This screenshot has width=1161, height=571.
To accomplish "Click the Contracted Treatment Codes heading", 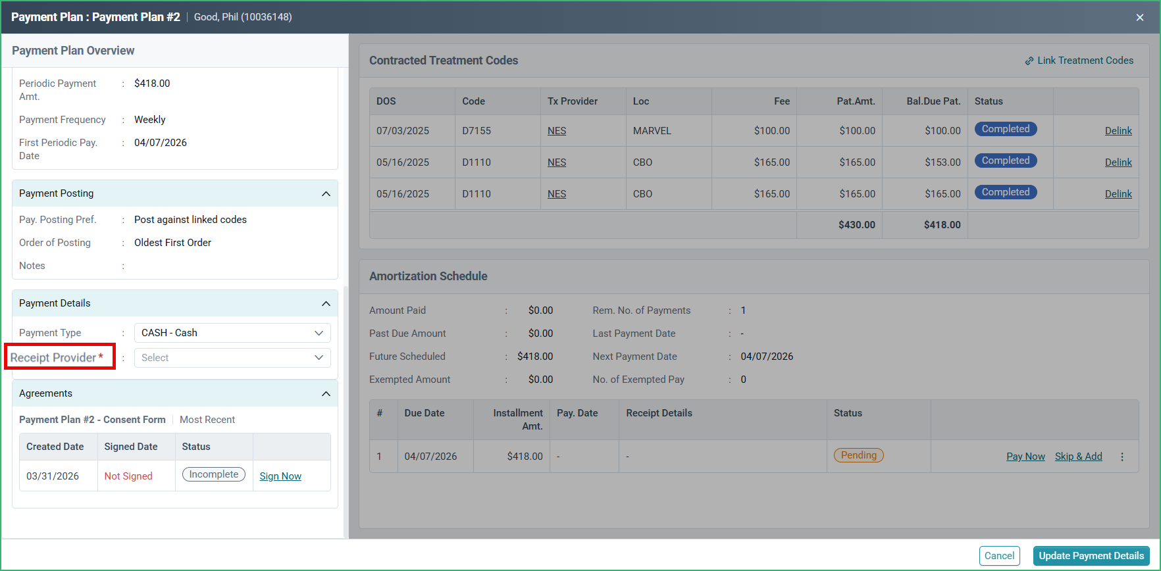I will click(444, 61).
